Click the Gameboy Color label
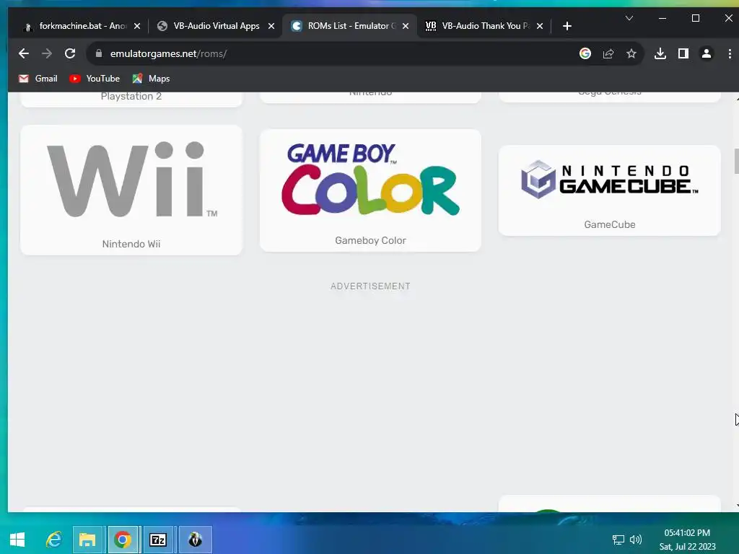 coord(370,240)
